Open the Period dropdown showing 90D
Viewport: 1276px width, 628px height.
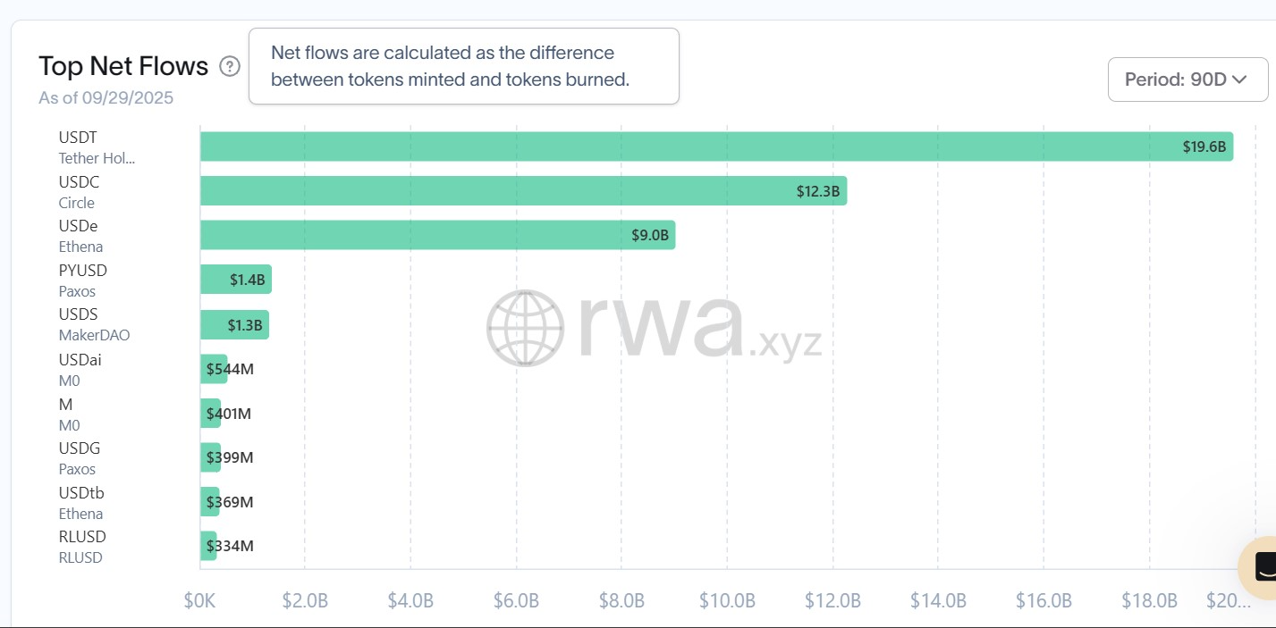[x=1187, y=80]
